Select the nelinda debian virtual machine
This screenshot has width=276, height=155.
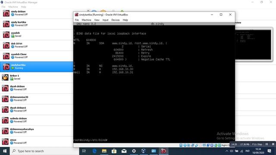tap(37, 120)
